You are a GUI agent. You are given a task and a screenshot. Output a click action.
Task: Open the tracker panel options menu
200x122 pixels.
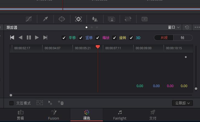[x=197, y=27]
